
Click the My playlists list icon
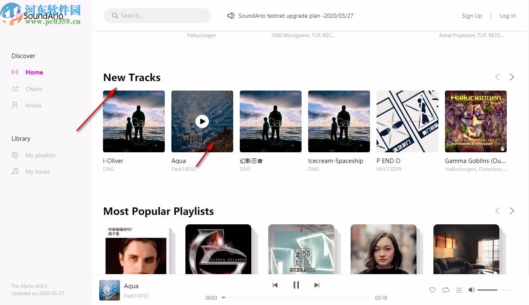15,155
